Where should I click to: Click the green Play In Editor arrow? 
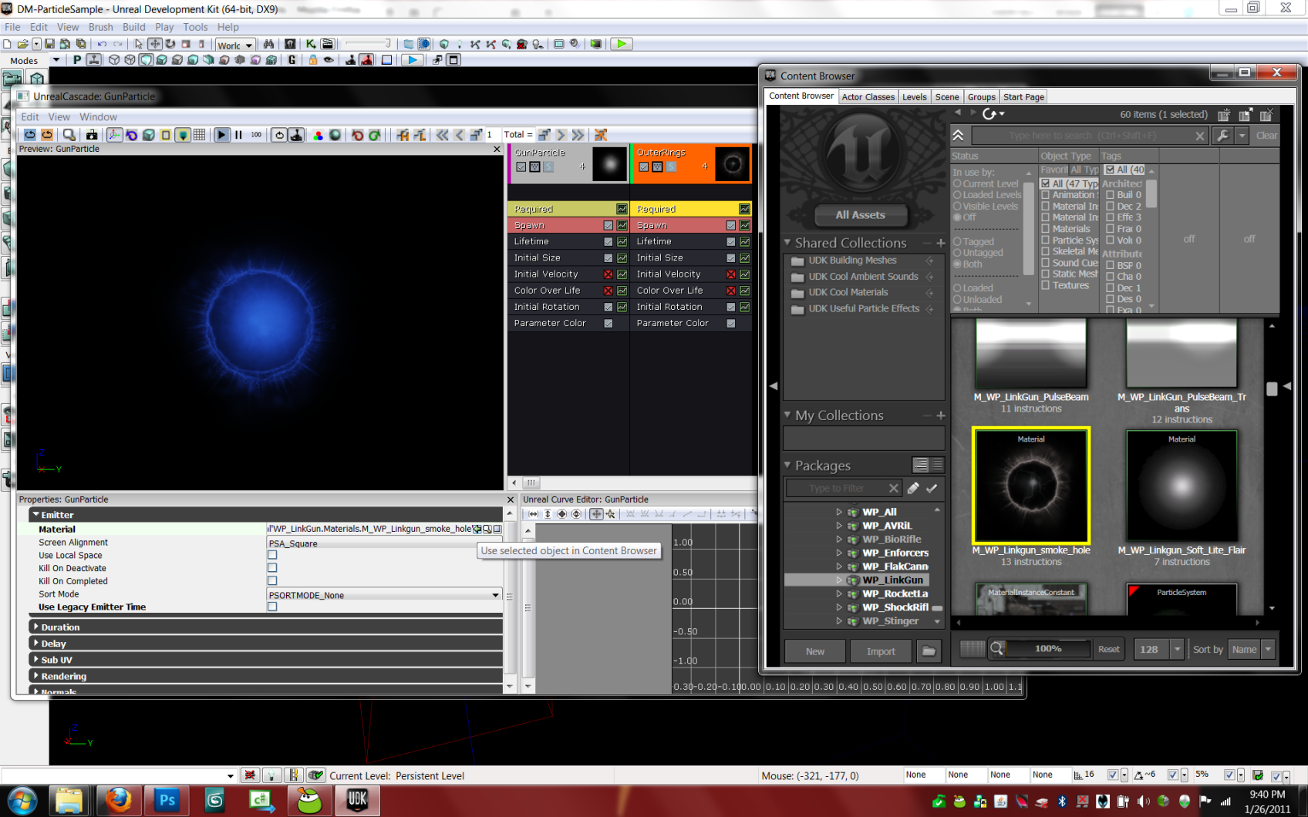click(x=621, y=44)
